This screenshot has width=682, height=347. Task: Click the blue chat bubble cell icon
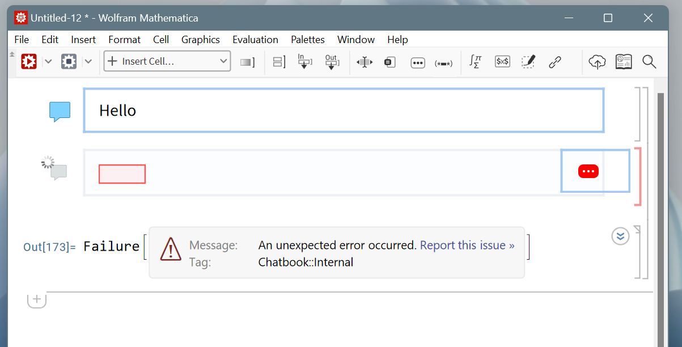click(60, 111)
